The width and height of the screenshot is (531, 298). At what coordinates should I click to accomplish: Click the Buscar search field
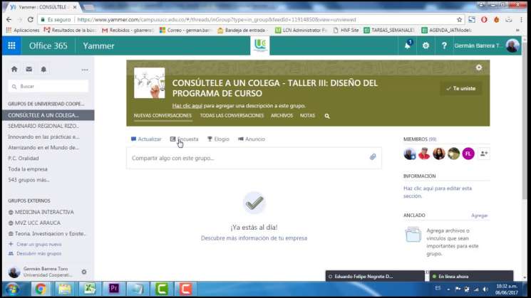48,87
